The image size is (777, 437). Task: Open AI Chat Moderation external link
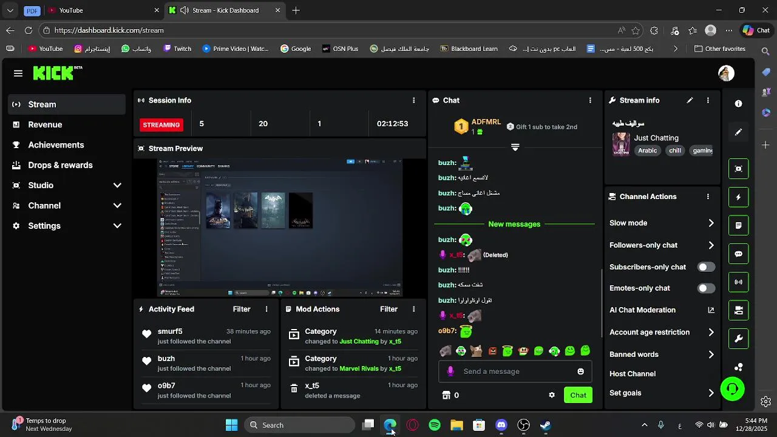point(711,310)
